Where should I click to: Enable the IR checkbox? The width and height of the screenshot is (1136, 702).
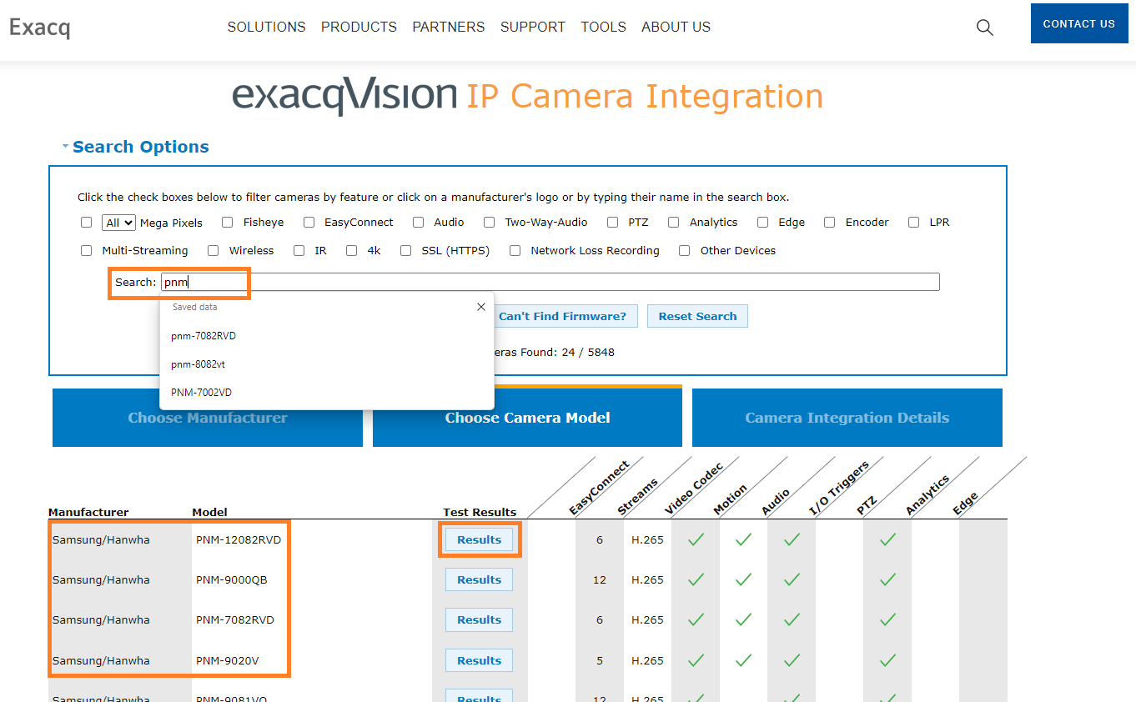click(299, 251)
